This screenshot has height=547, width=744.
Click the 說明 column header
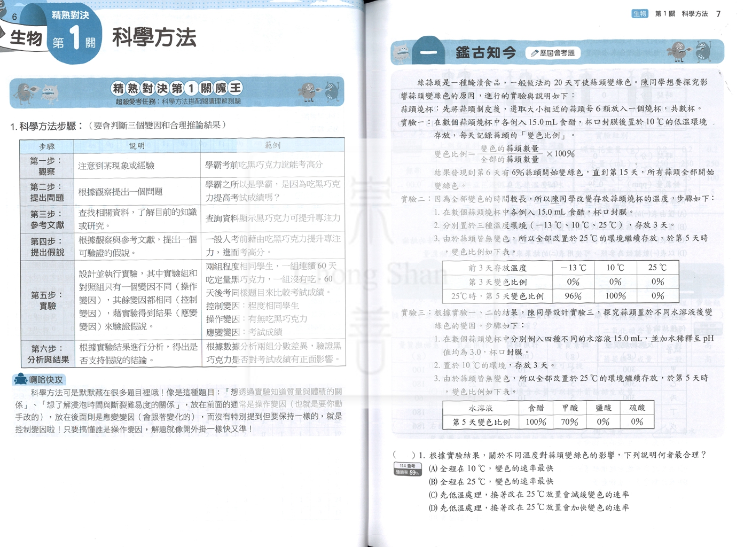click(x=137, y=145)
